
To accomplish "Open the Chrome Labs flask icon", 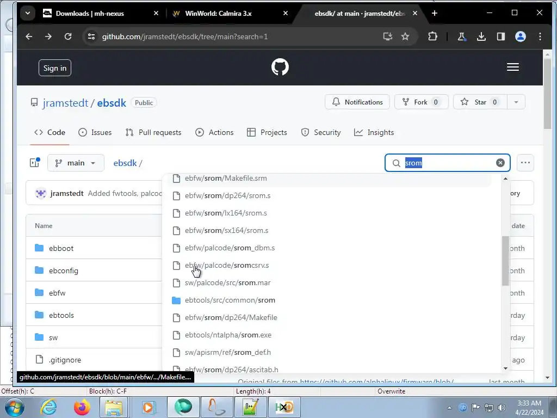I will tap(461, 36).
